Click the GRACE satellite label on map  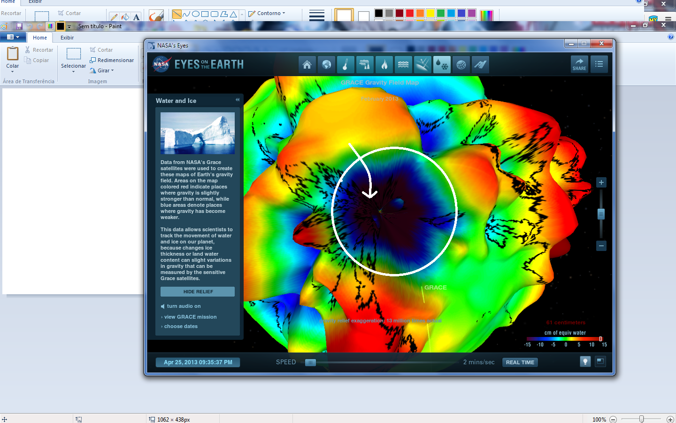(x=436, y=288)
